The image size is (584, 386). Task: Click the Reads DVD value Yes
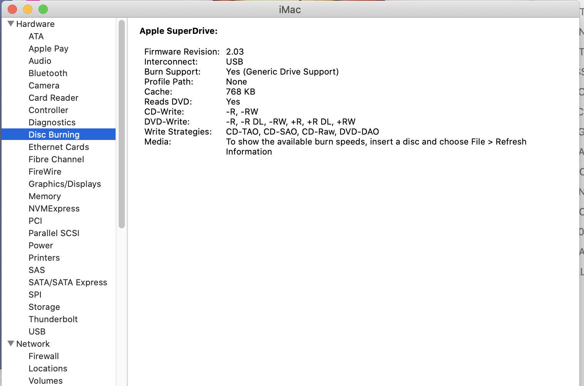pyautogui.click(x=233, y=101)
